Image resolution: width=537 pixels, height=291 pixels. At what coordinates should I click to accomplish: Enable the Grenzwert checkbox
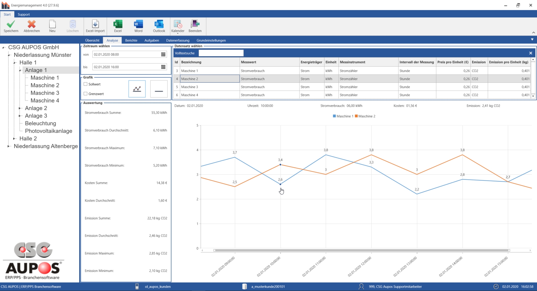pos(86,94)
